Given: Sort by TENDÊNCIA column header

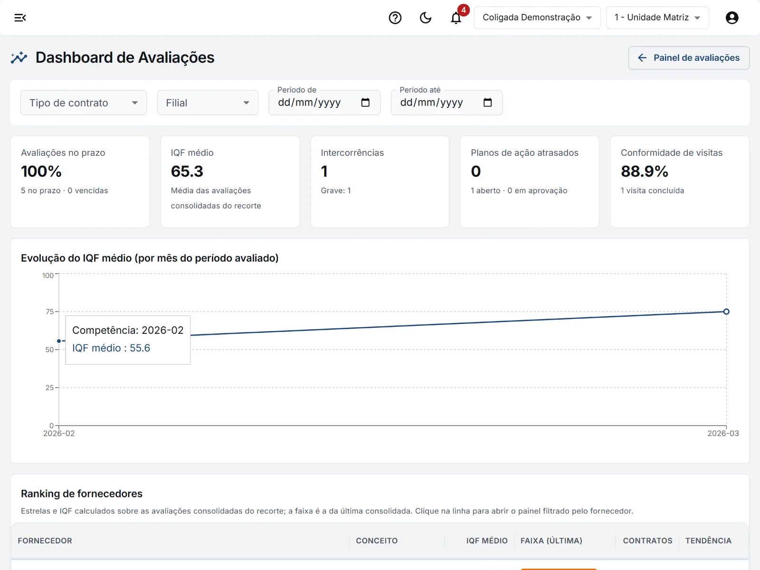Looking at the screenshot, I should click(708, 541).
